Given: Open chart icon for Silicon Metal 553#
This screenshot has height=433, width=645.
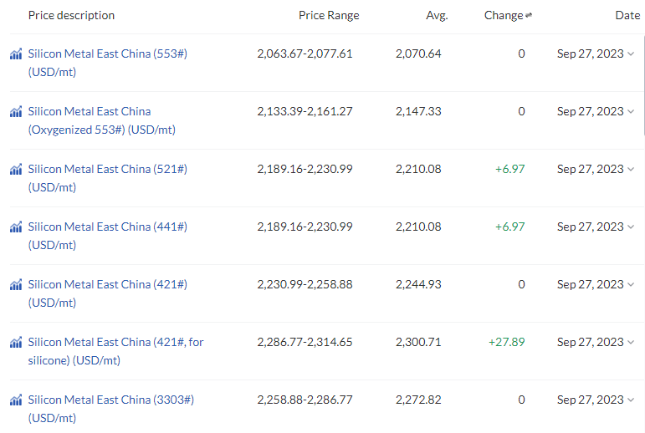Looking at the screenshot, I should (x=16, y=53).
